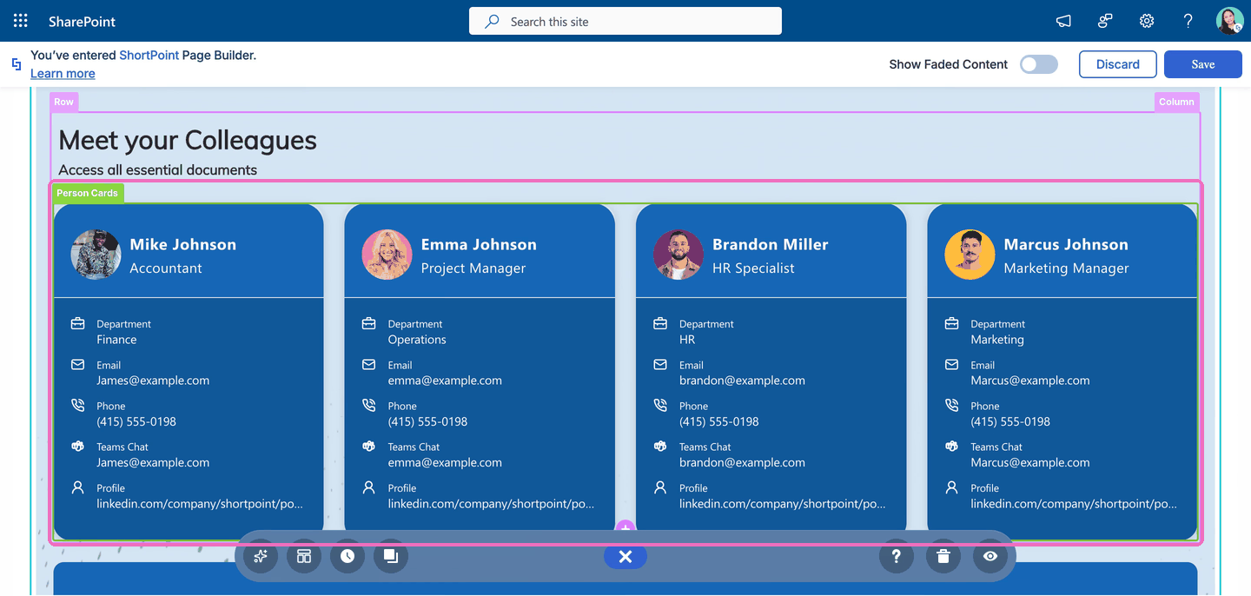Click the Marketing department value

[x=997, y=340]
